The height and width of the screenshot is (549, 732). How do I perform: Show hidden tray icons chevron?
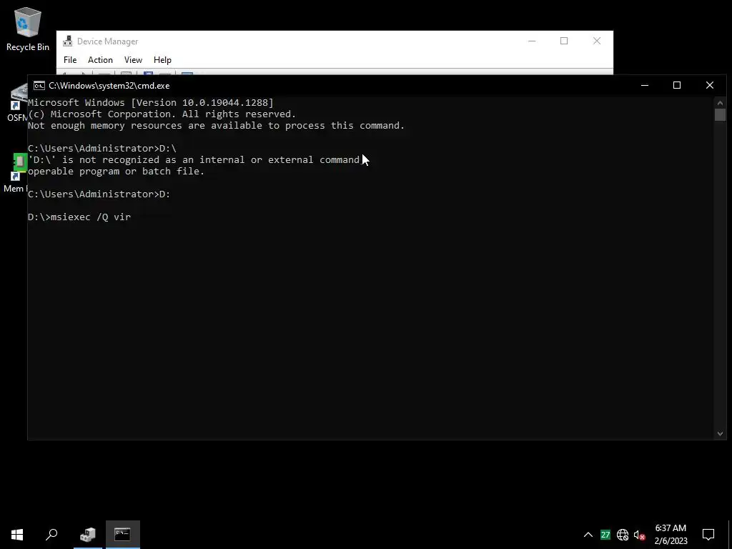(588, 535)
